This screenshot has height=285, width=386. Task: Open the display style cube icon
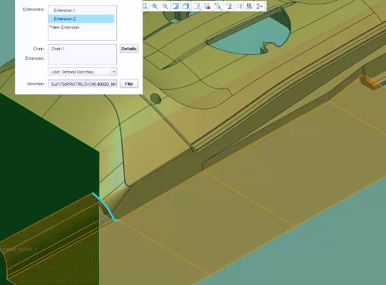pos(186,6)
